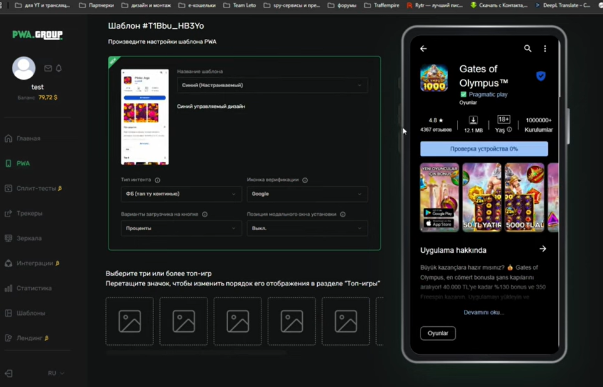The width and height of the screenshot is (603, 387).
Task: Click info icon next to Тип интента
Action: pos(157,180)
